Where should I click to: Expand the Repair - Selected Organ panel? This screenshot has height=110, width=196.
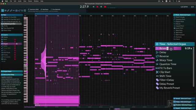(184, 108)
